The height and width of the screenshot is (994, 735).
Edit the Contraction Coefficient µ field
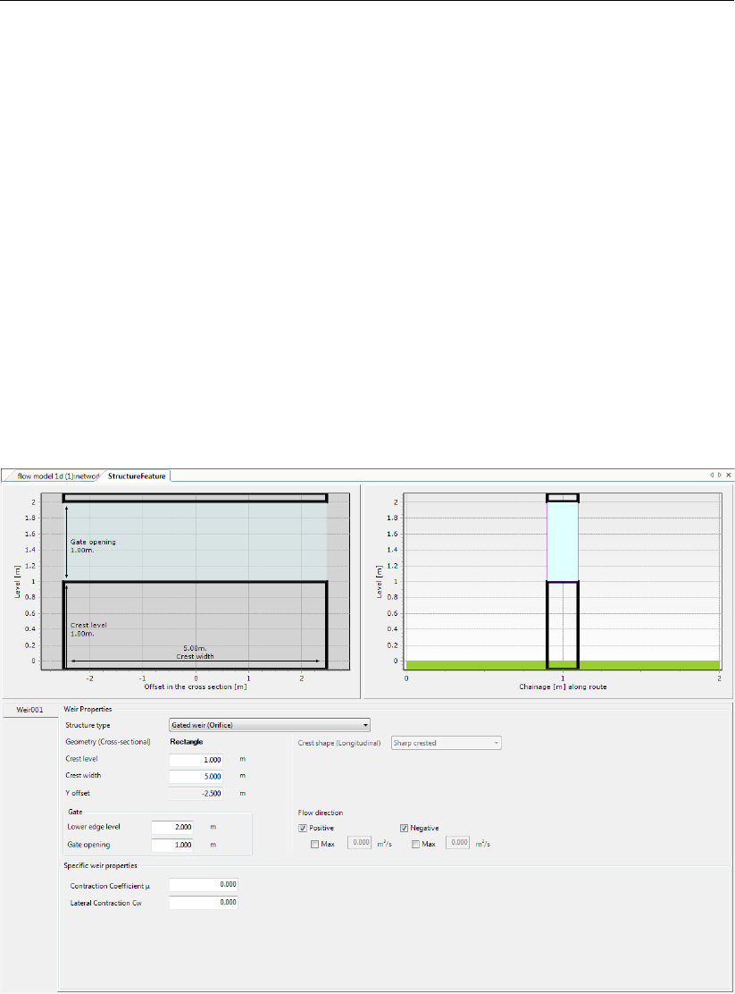point(204,884)
